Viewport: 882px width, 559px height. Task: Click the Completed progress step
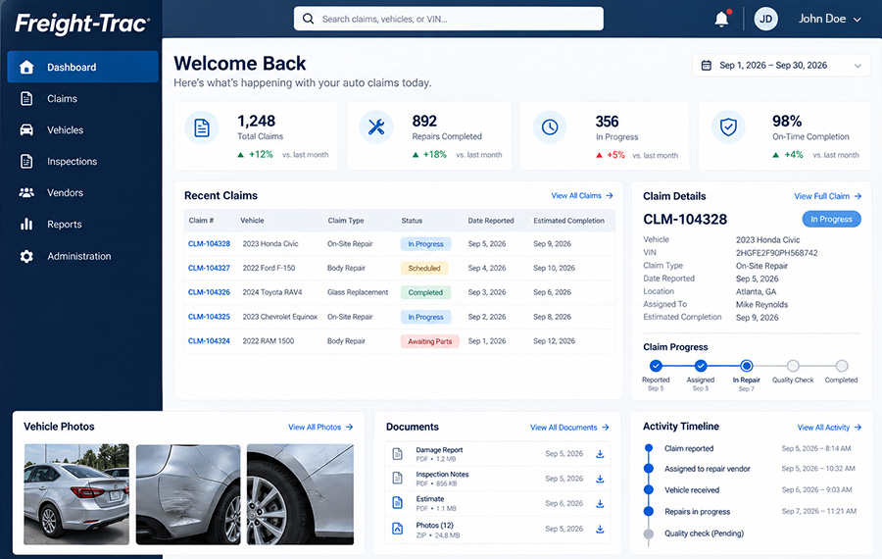point(842,366)
